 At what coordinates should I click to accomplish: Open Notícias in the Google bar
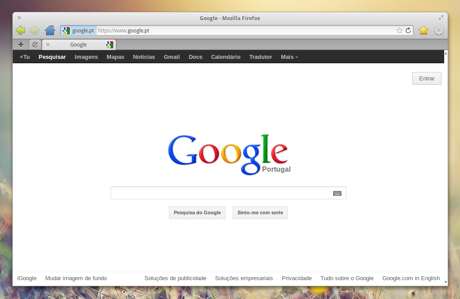[x=144, y=57]
